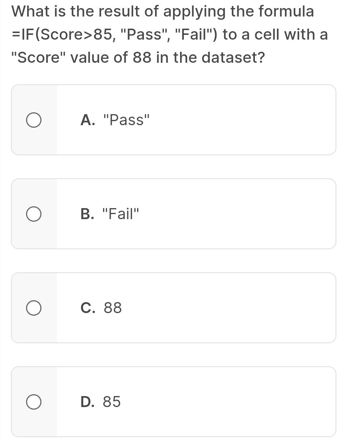Click the question line ending "in the dataset?"
This screenshot has width=362, height=439.
[138, 58]
